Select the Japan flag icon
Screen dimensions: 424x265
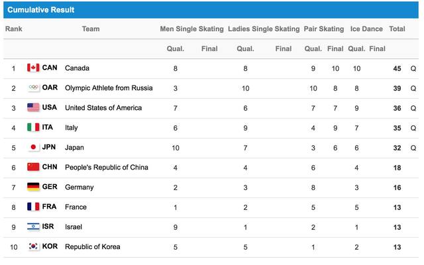33,147
